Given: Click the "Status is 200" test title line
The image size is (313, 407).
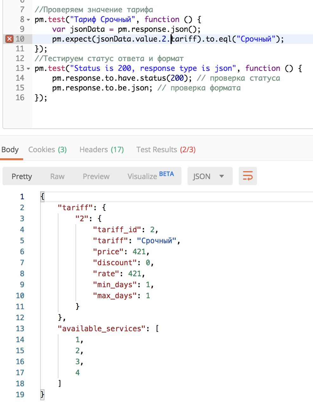Looking at the screenshot, I should tap(168, 68).
